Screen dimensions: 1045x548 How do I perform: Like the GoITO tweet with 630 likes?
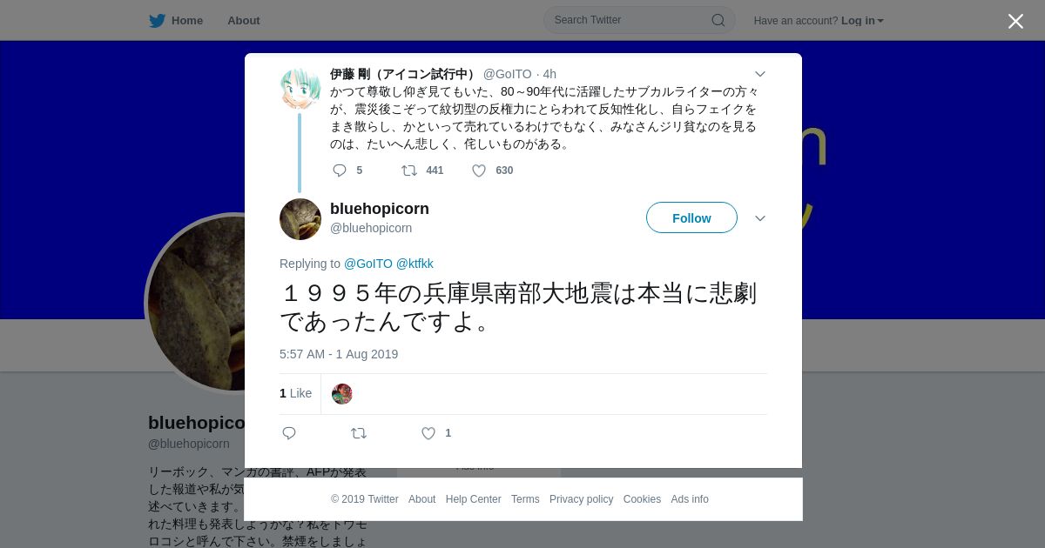[x=479, y=170]
